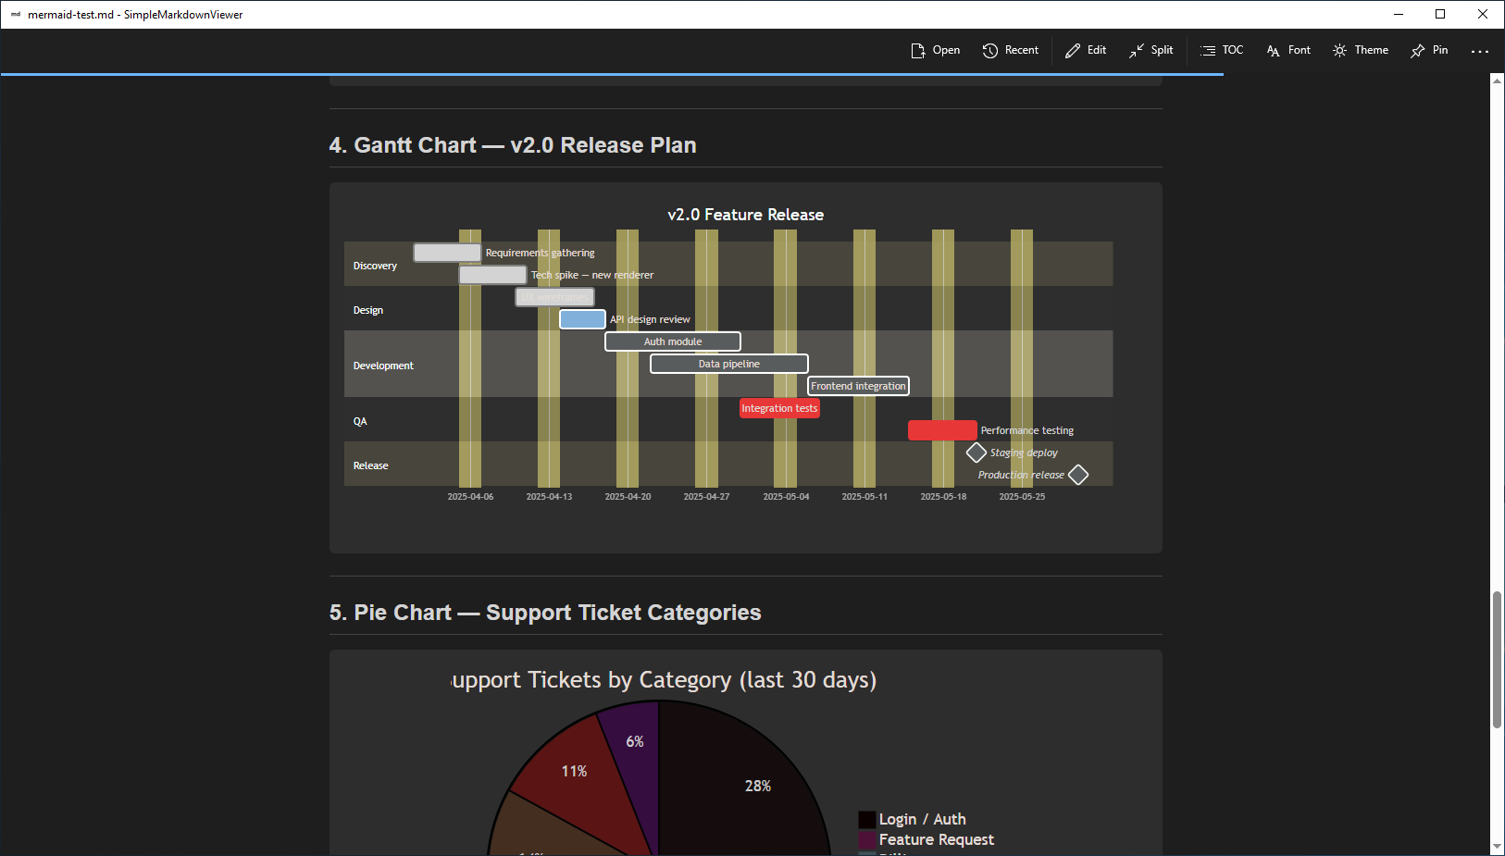This screenshot has width=1505, height=856.
Task: Click the 2025-05-18 axis date
Action: click(x=943, y=497)
